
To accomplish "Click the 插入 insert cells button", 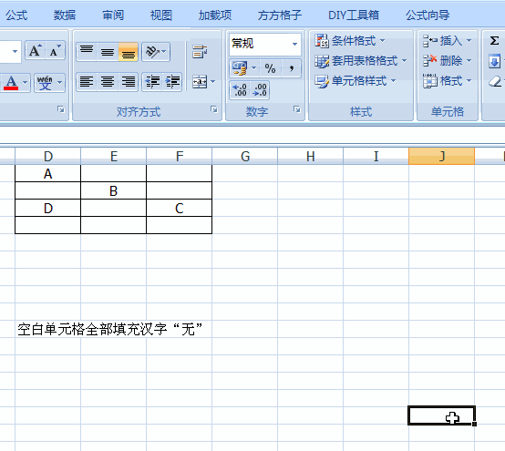I will click(x=443, y=41).
